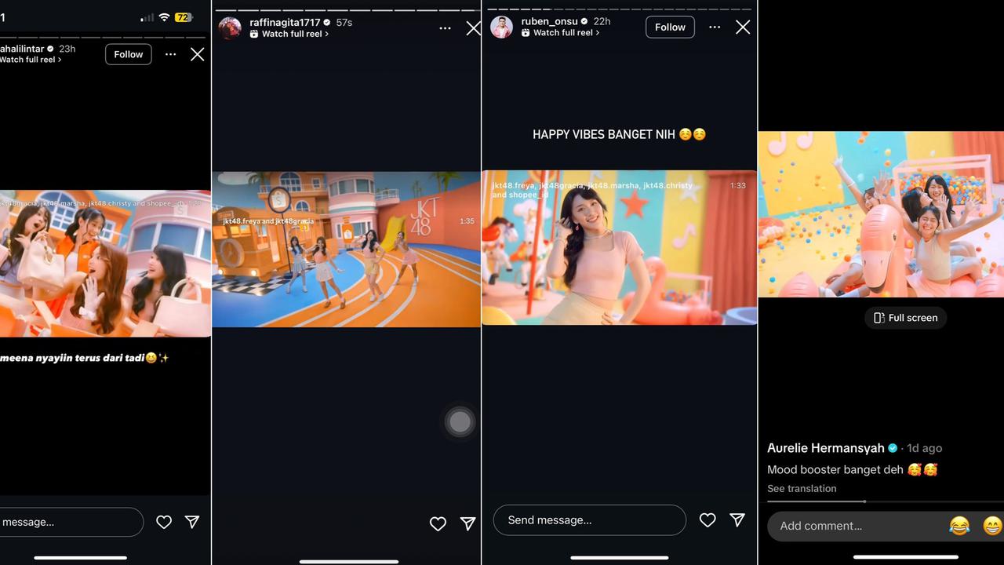Share the raffinagita1717 story
The height and width of the screenshot is (565, 1004).
click(x=467, y=523)
